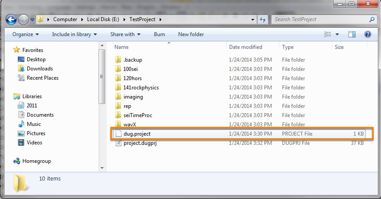Image resolution: width=381 pixels, height=199 pixels.
Task: Go back using the Back arrow button
Action: click(x=11, y=19)
